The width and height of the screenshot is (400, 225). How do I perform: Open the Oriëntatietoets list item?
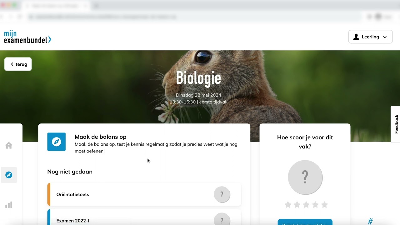[x=144, y=194]
